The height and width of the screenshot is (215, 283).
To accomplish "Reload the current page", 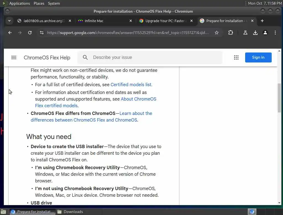I will click(x=30, y=33).
